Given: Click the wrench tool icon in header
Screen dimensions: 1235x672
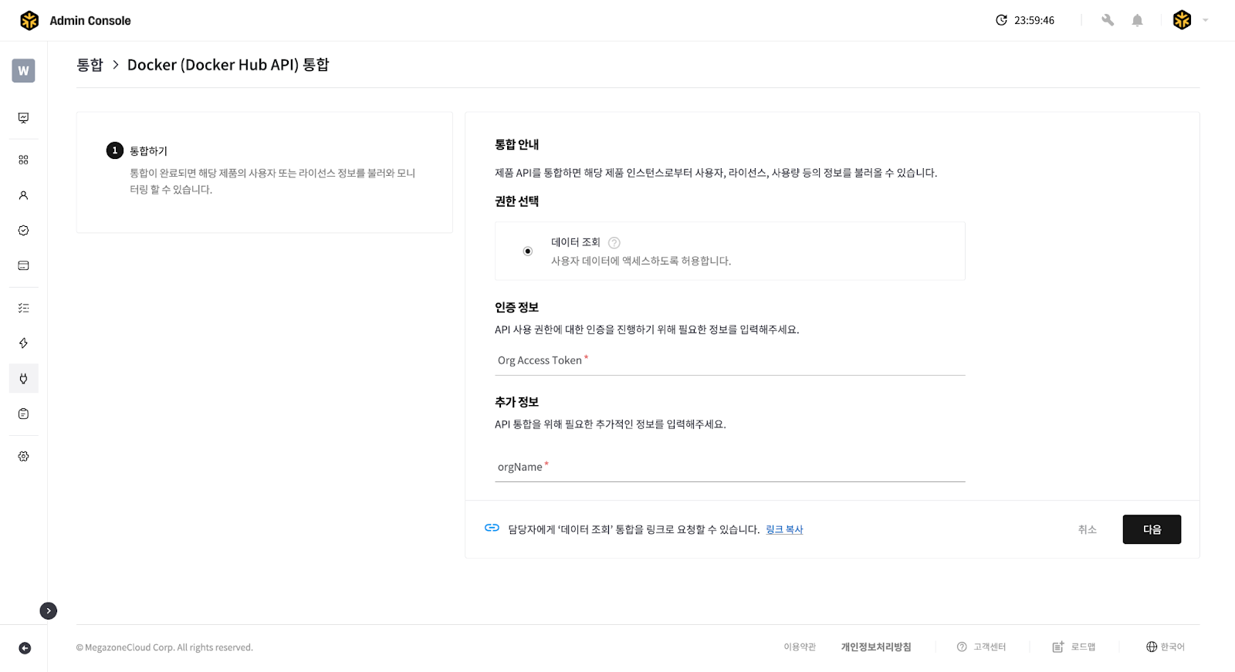Looking at the screenshot, I should click(x=1108, y=21).
